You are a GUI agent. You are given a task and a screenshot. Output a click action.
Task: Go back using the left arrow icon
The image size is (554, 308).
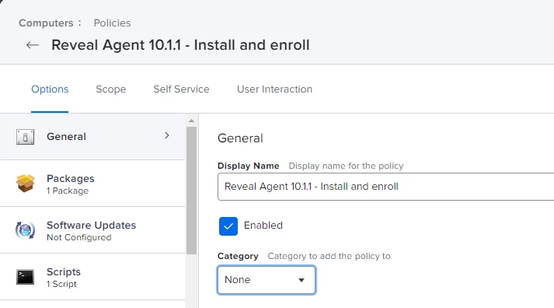point(32,45)
